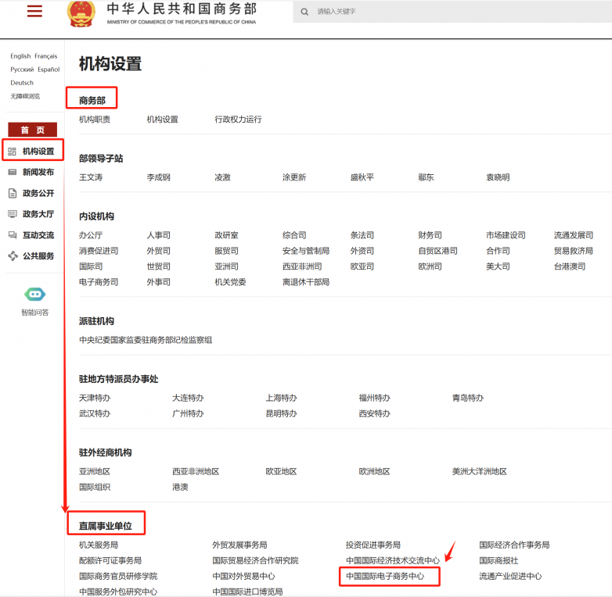Viewport: 612px width, 597px height.
Task: Open the 电子商务司 link
Action: point(99,282)
